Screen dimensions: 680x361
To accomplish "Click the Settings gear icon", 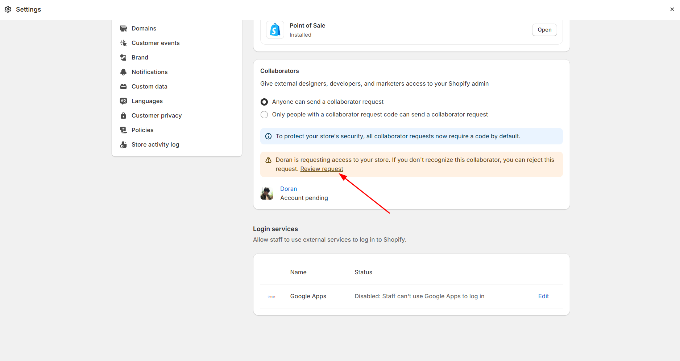I will tap(8, 9).
